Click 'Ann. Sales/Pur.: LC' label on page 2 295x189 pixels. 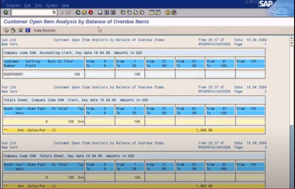click(37, 130)
